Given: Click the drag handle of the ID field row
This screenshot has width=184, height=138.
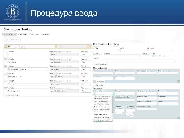Looking at the screenshot, I should (x=5, y=52).
